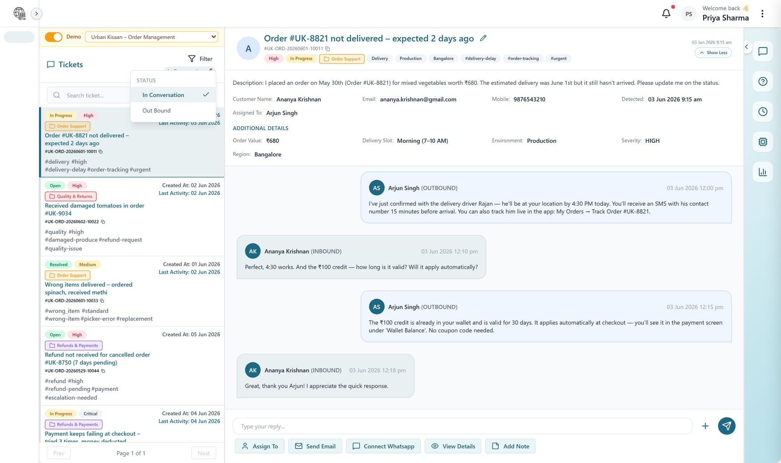Screen dimensions: 781x463
Task: Select the In Conversation status option
Action: coord(173,95)
